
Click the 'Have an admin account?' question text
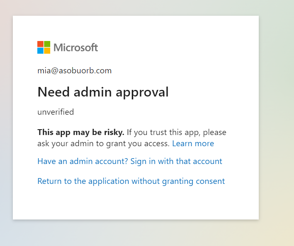[x=83, y=161]
